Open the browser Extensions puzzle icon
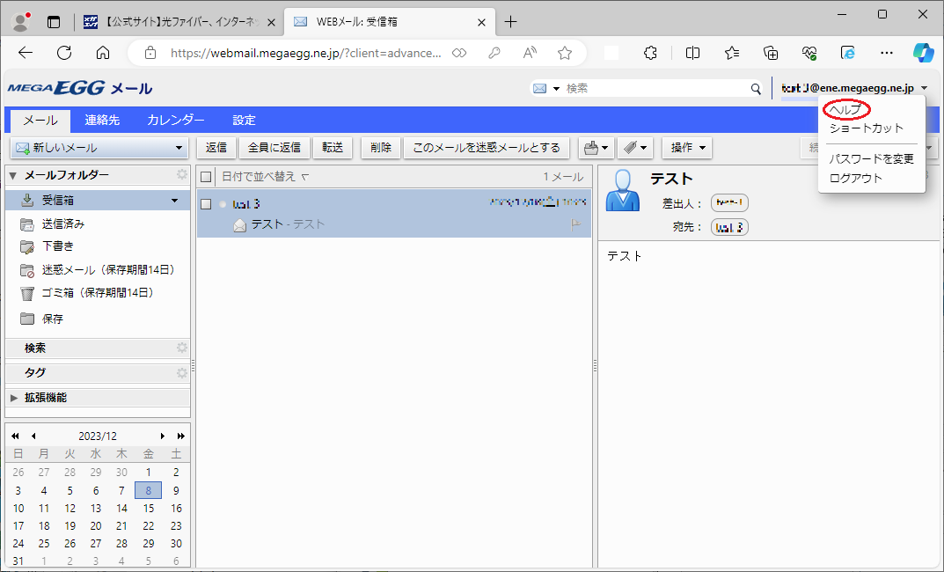944x572 pixels. (x=651, y=53)
